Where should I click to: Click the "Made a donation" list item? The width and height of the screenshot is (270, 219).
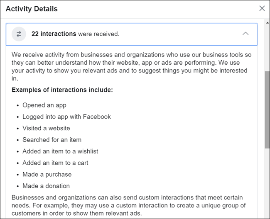pos(46,186)
